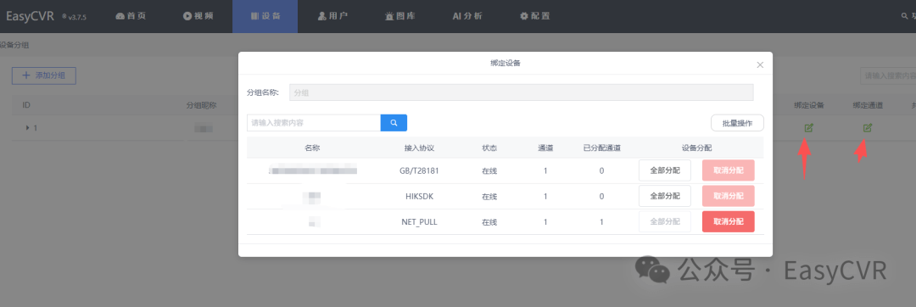Click 全部分配 for the GB/T28181 device
Viewport: 916px width, 307px height.
coord(665,170)
